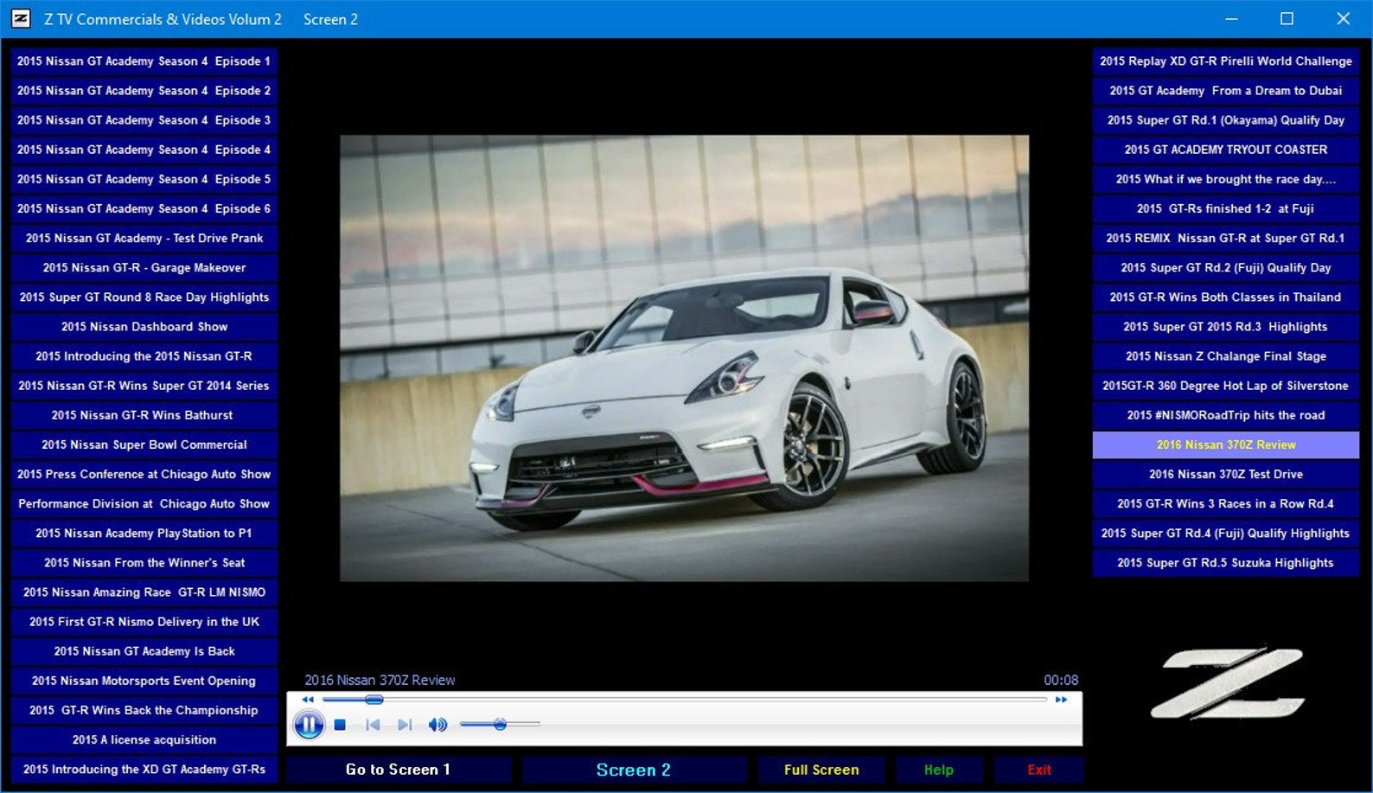Click the volume slider knob

point(500,725)
